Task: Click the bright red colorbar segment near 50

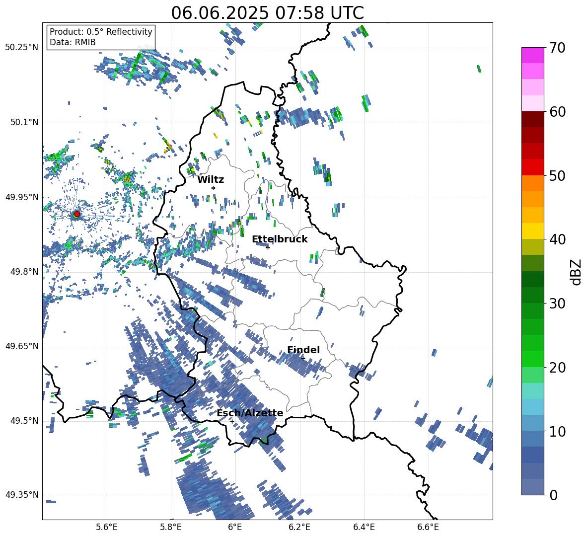Action: click(x=532, y=167)
